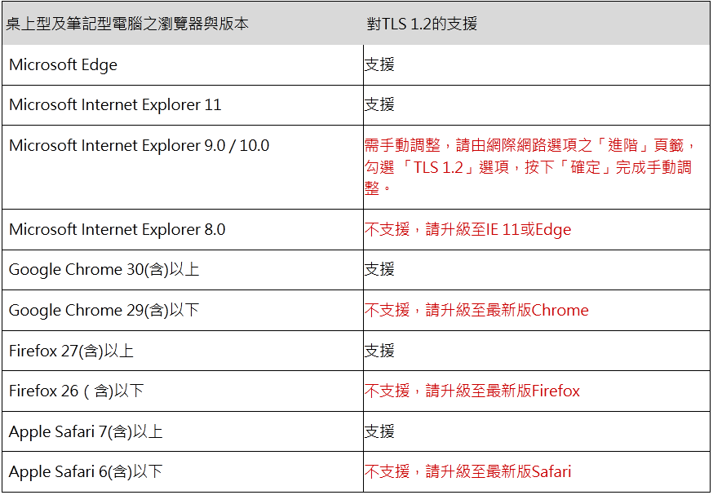This screenshot has width=713, height=495.
Task: Select the 'Microsoft Edge' cell
Action: coord(183,65)
